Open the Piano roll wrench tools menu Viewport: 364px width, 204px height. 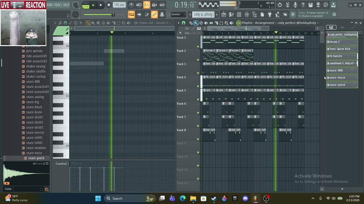pyautogui.click(x=60, y=23)
